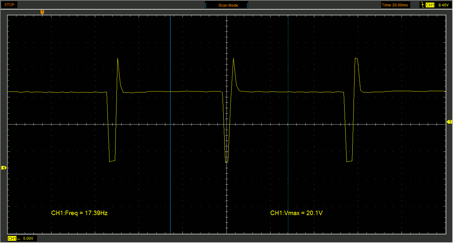Click the CH1 channel badge in bottom bar
The image size is (453, 243).
click(x=12, y=239)
